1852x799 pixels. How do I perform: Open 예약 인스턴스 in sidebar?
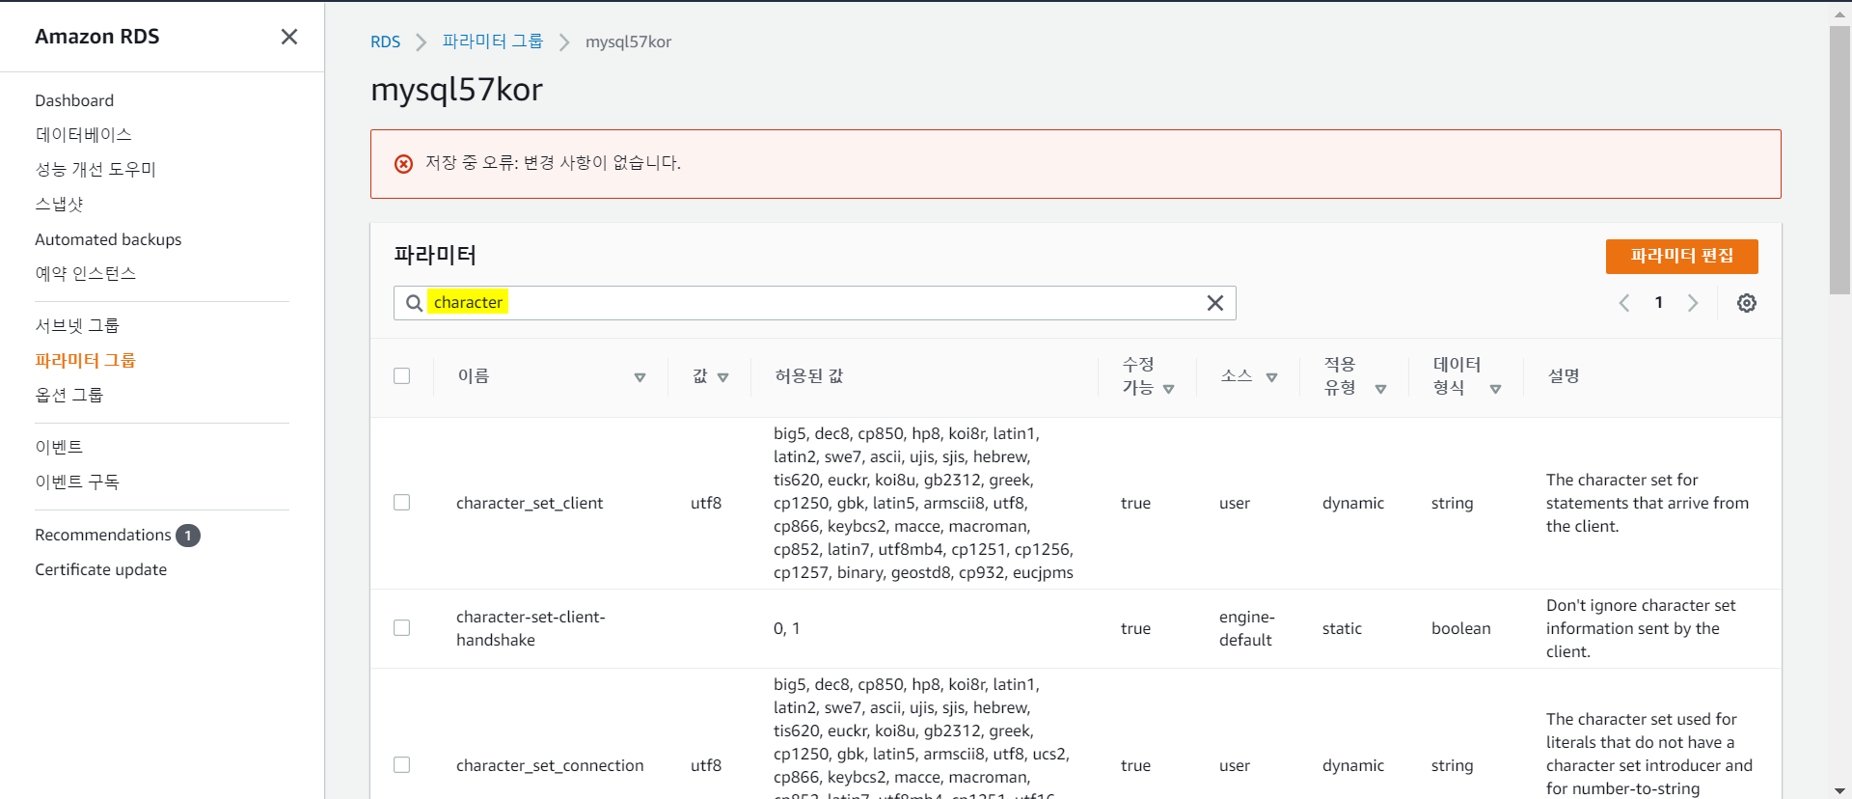[86, 274]
